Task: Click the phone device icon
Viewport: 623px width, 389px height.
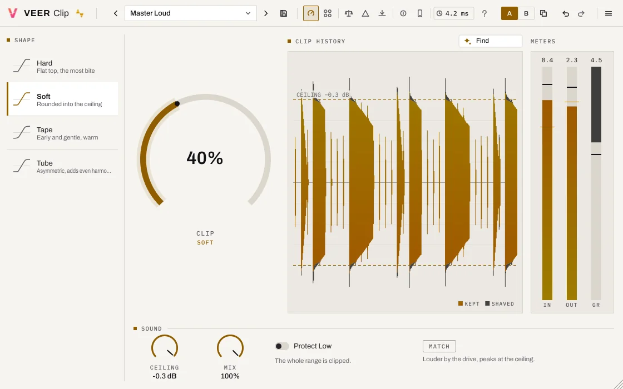Action: pyautogui.click(x=420, y=13)
